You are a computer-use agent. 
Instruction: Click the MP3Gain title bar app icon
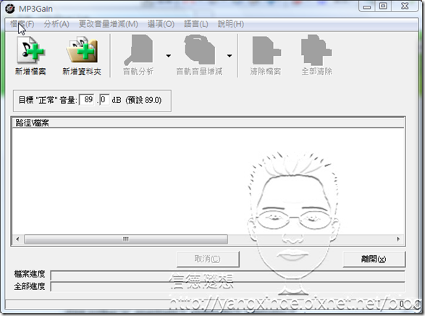pos(10,9)
